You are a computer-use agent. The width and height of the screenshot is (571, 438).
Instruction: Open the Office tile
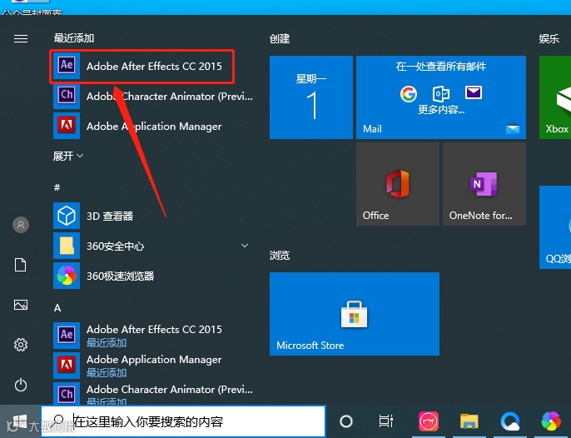point(398,184)
